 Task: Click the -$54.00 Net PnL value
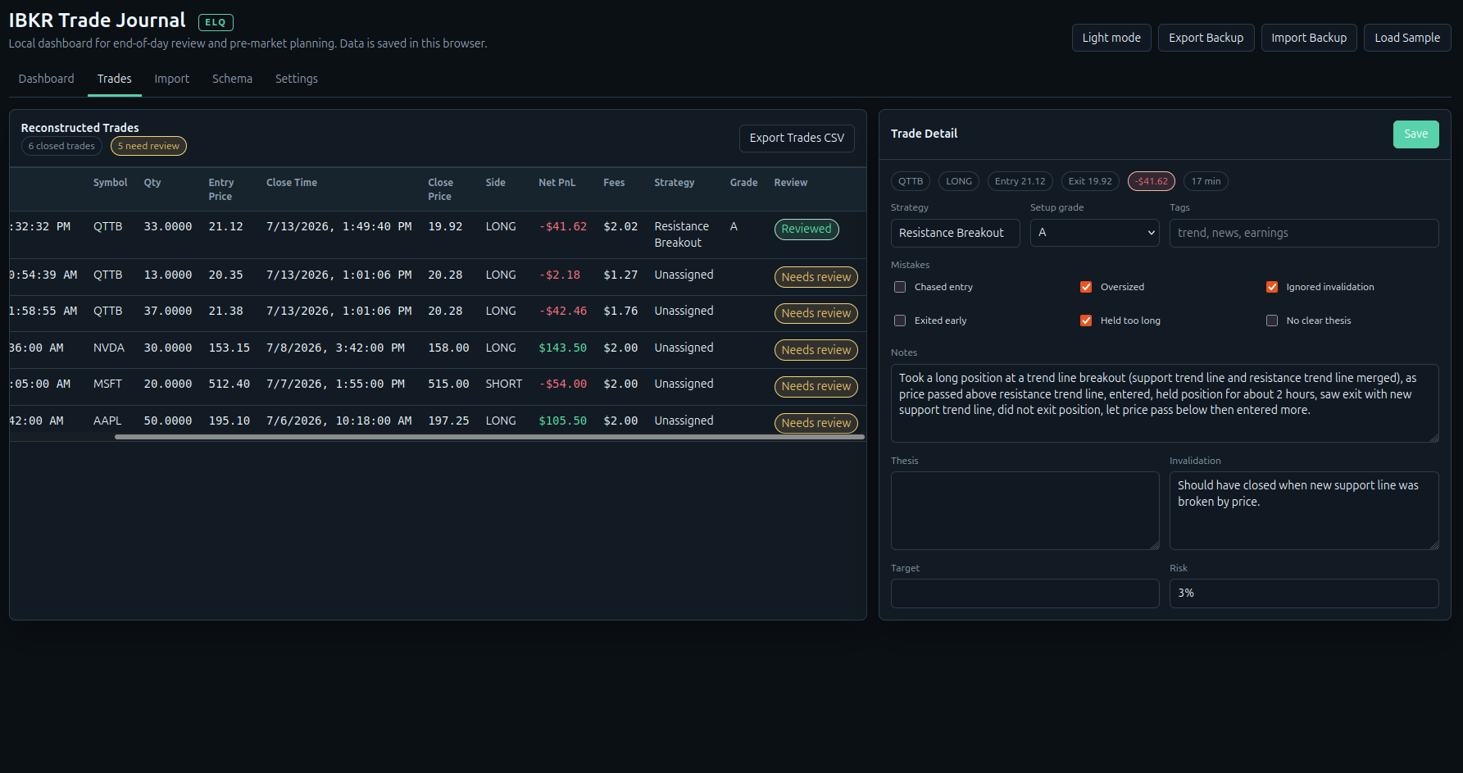click(562, 384)
